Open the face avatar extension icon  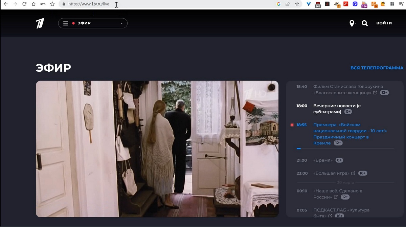(383, 4)
